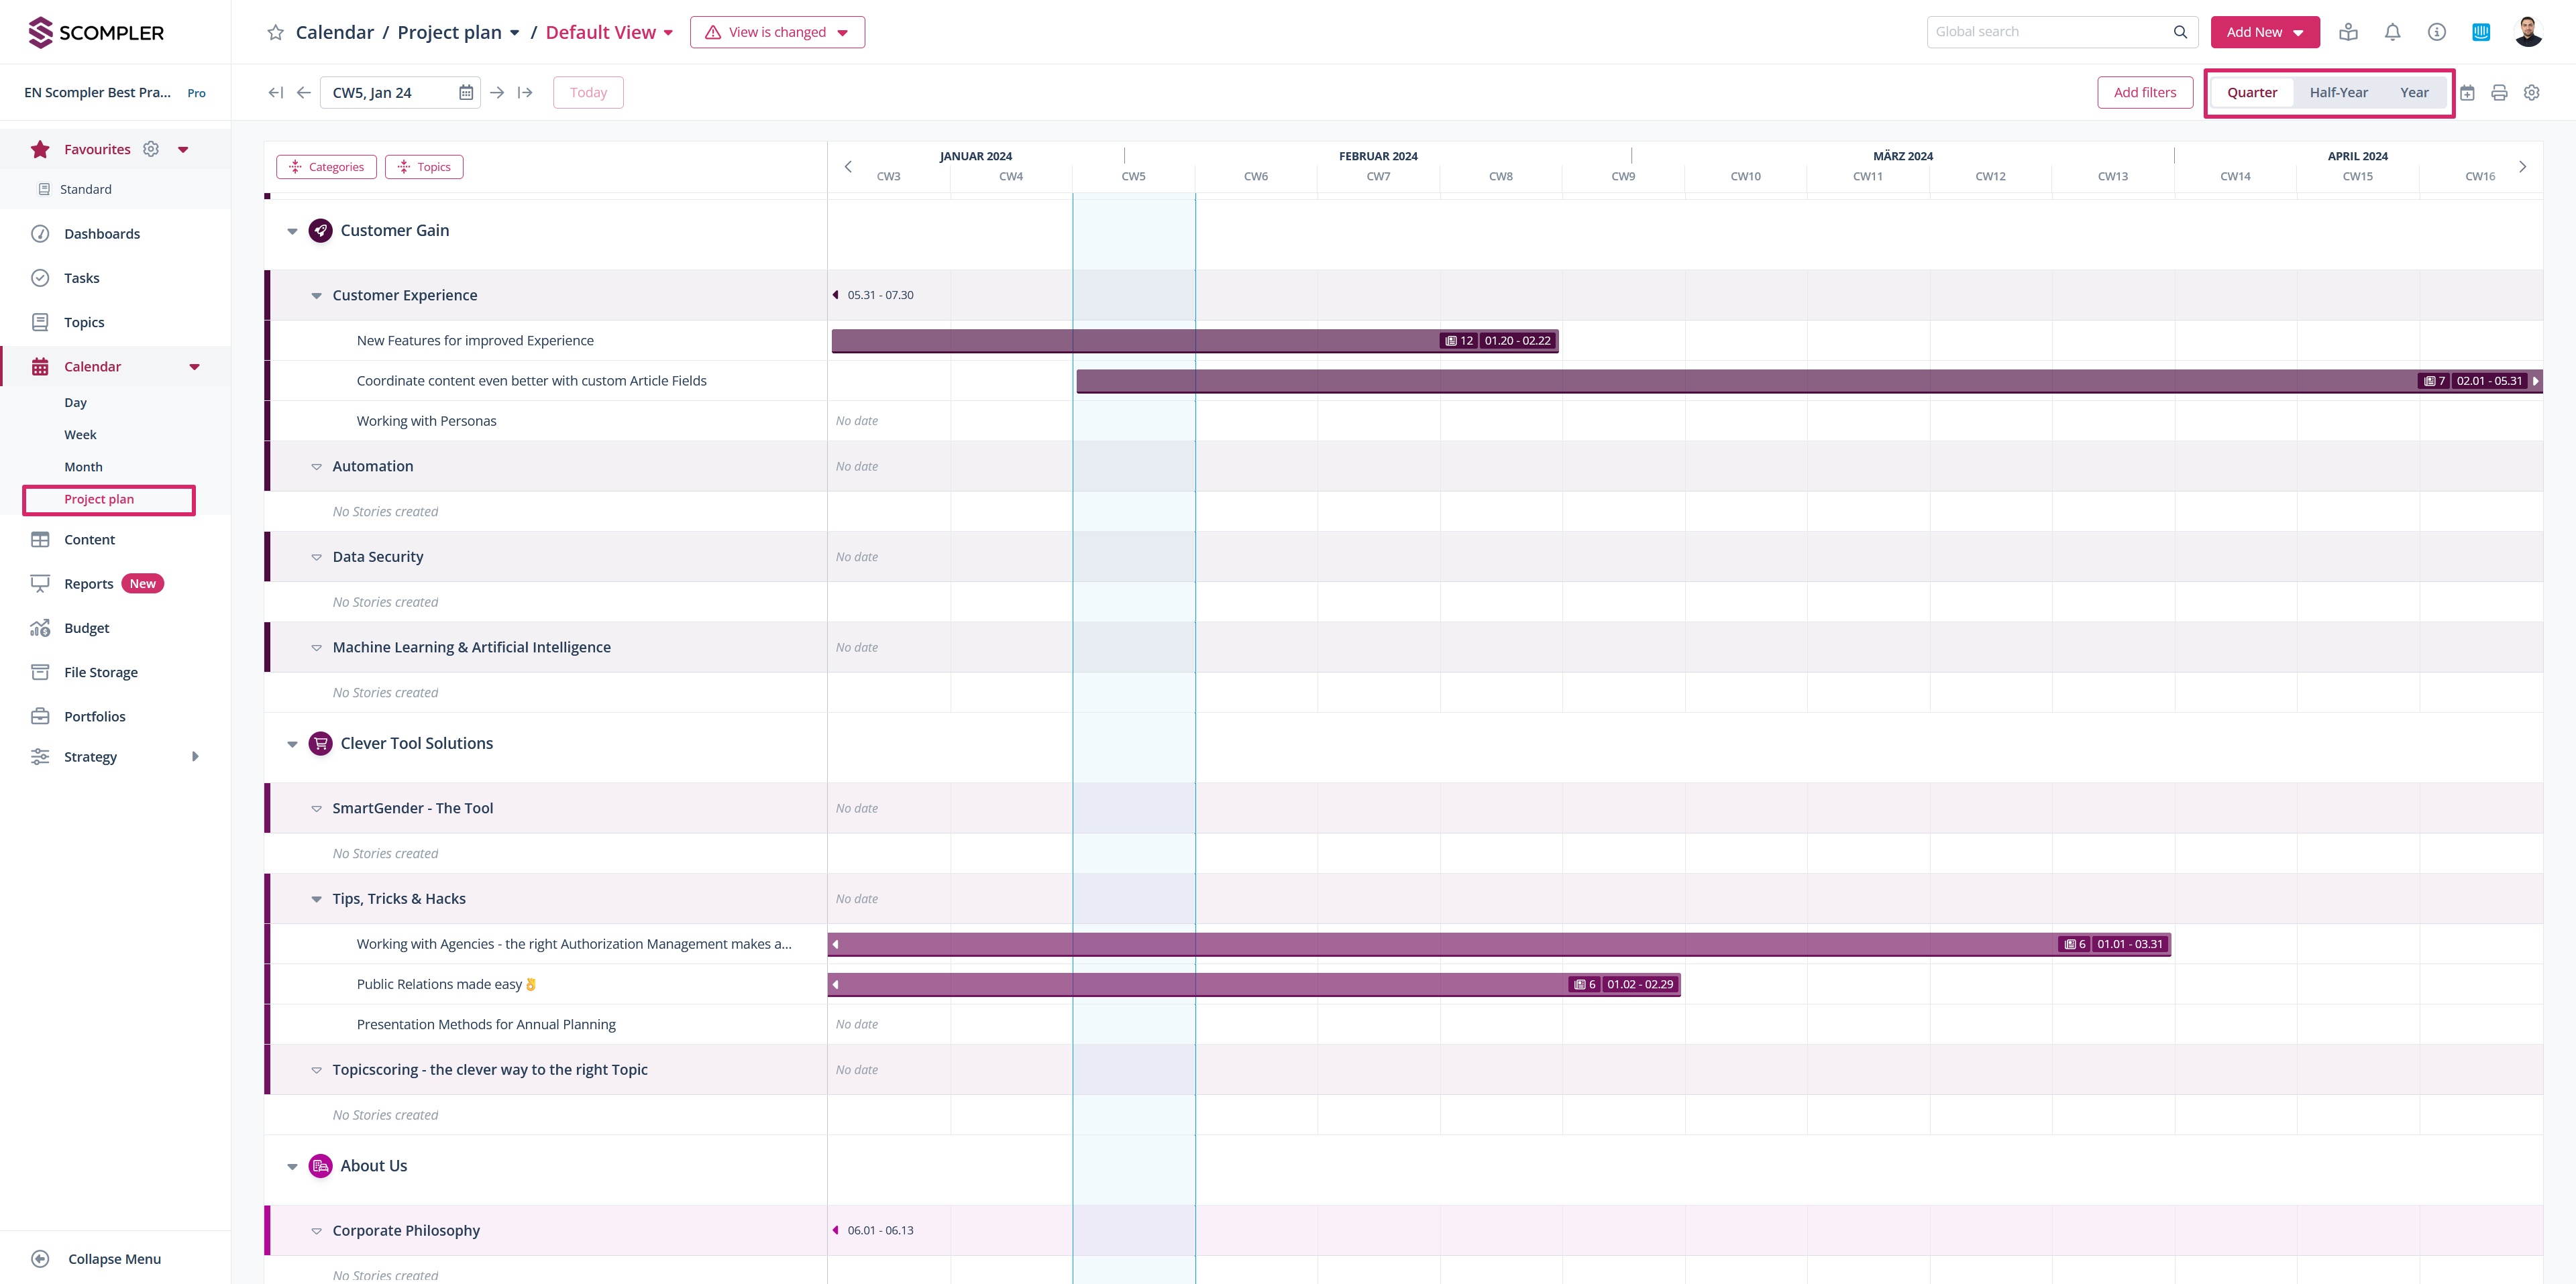
Task: Open the Week calendar view
Action: pyautogui.click(x=80, y=434)
